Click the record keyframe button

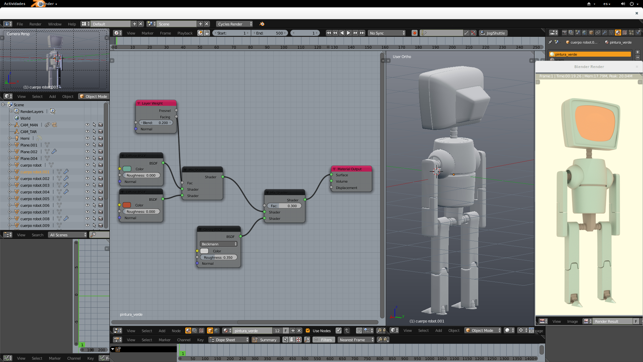click(x=415, y=33)
